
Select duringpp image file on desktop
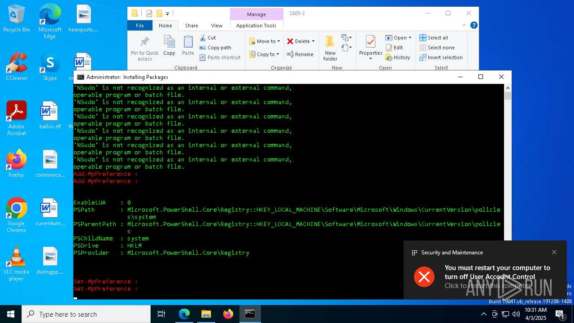[50, 261]
